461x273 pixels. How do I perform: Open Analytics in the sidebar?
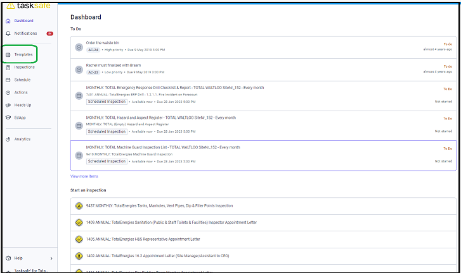tap(22, 139)
